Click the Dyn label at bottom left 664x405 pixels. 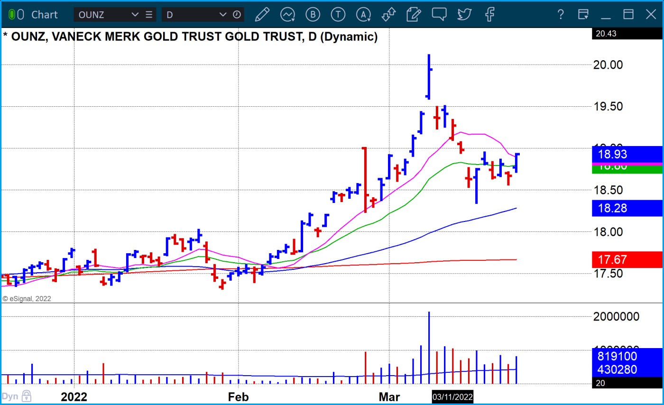10,396
